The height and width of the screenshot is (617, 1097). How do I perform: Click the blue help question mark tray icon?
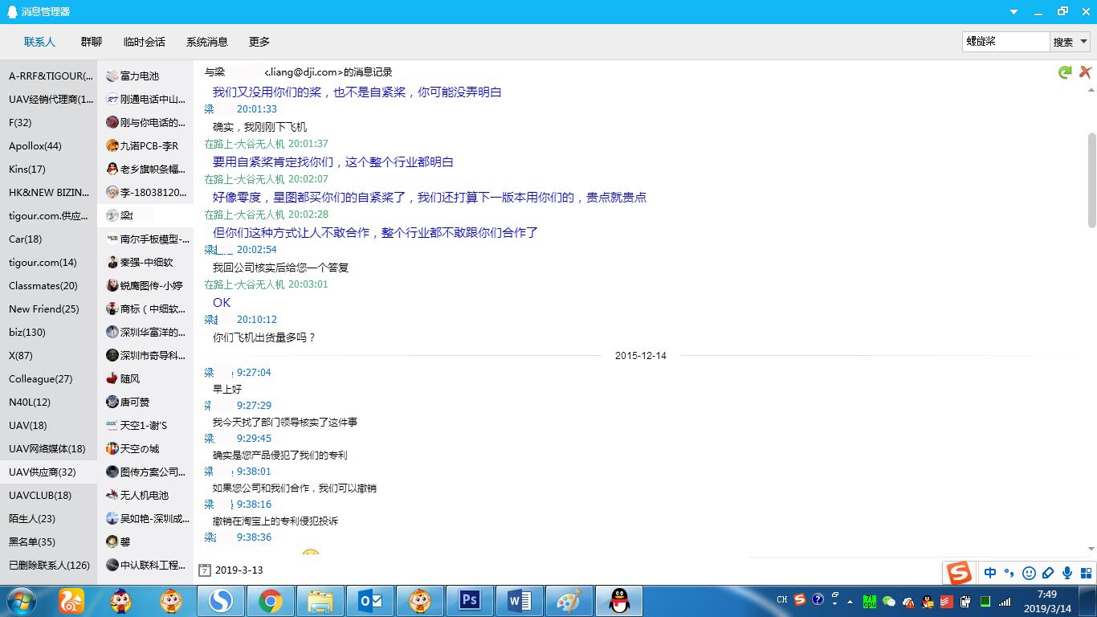click(818, 599)
